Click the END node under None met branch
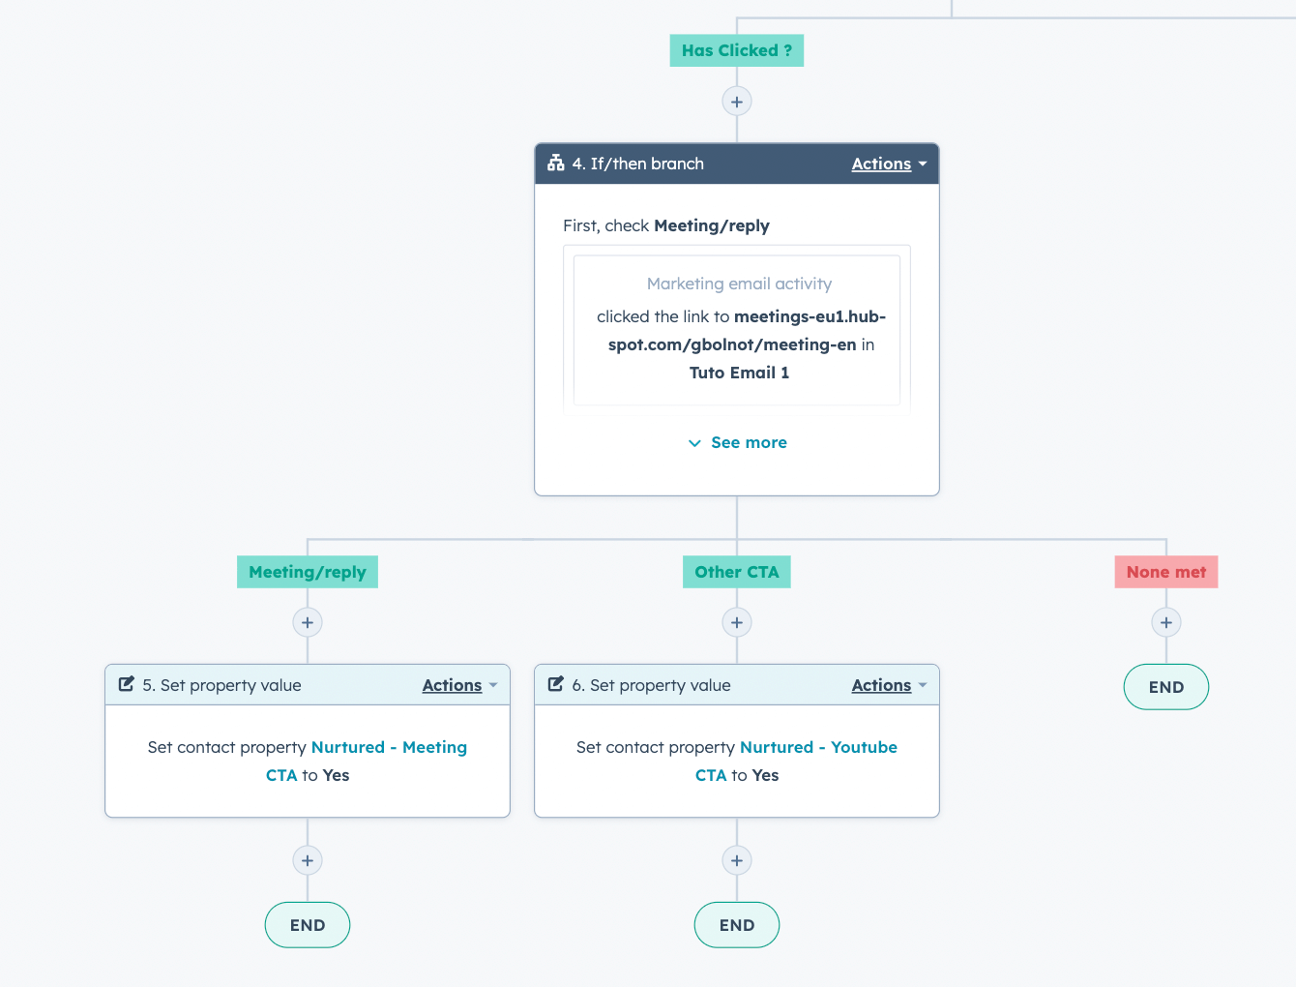The image size is (1296, 987). tap(1165, 687)
